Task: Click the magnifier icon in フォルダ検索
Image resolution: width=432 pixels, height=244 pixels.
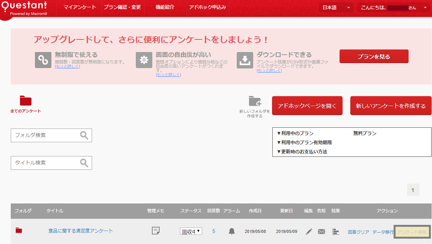Action: (x=84, y=135)
